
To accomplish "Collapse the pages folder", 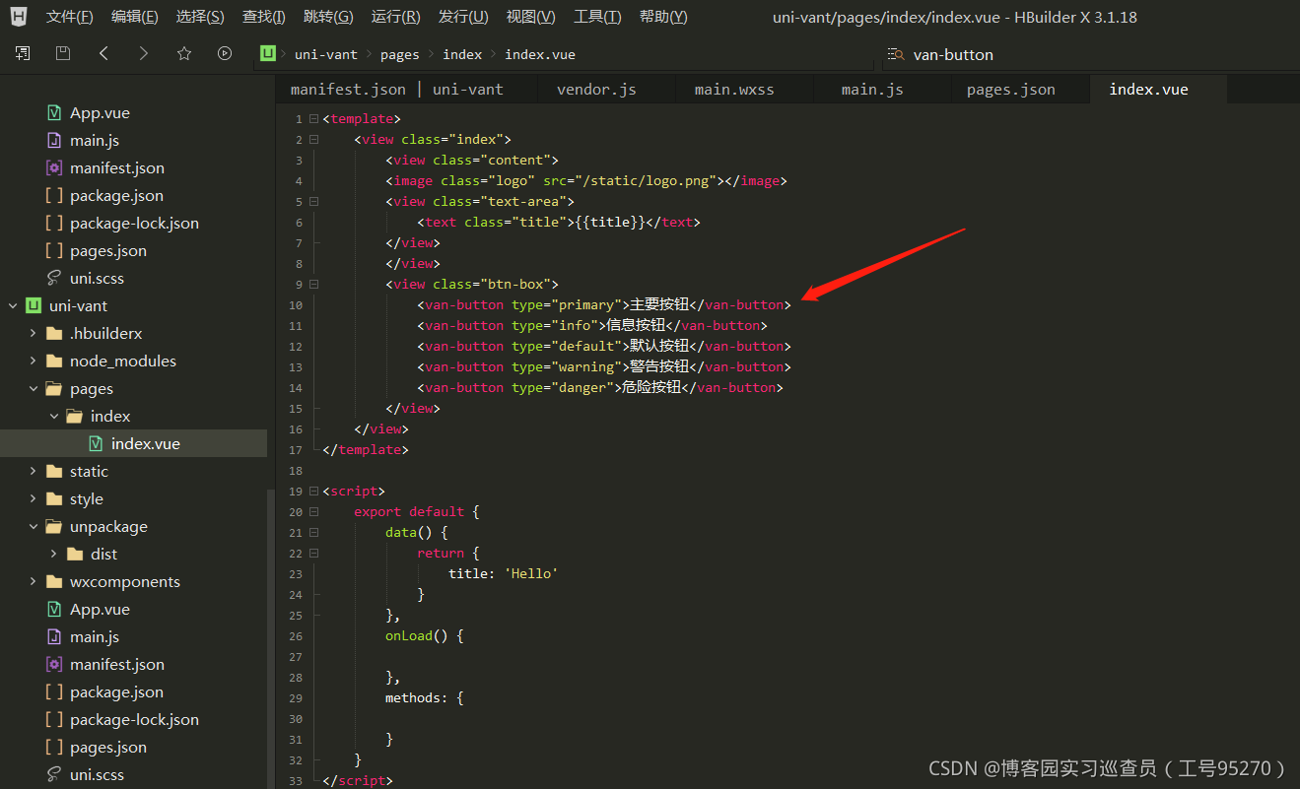I will (34, 388).
